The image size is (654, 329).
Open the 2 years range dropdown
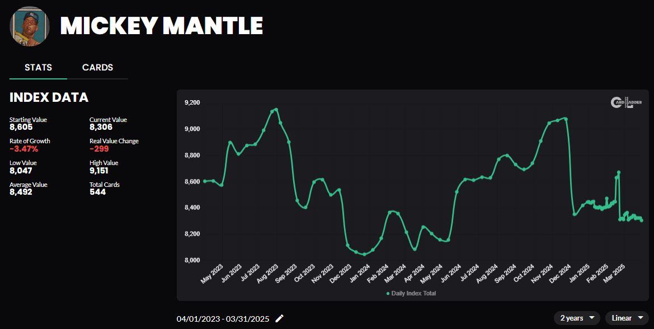coord(577,318)
